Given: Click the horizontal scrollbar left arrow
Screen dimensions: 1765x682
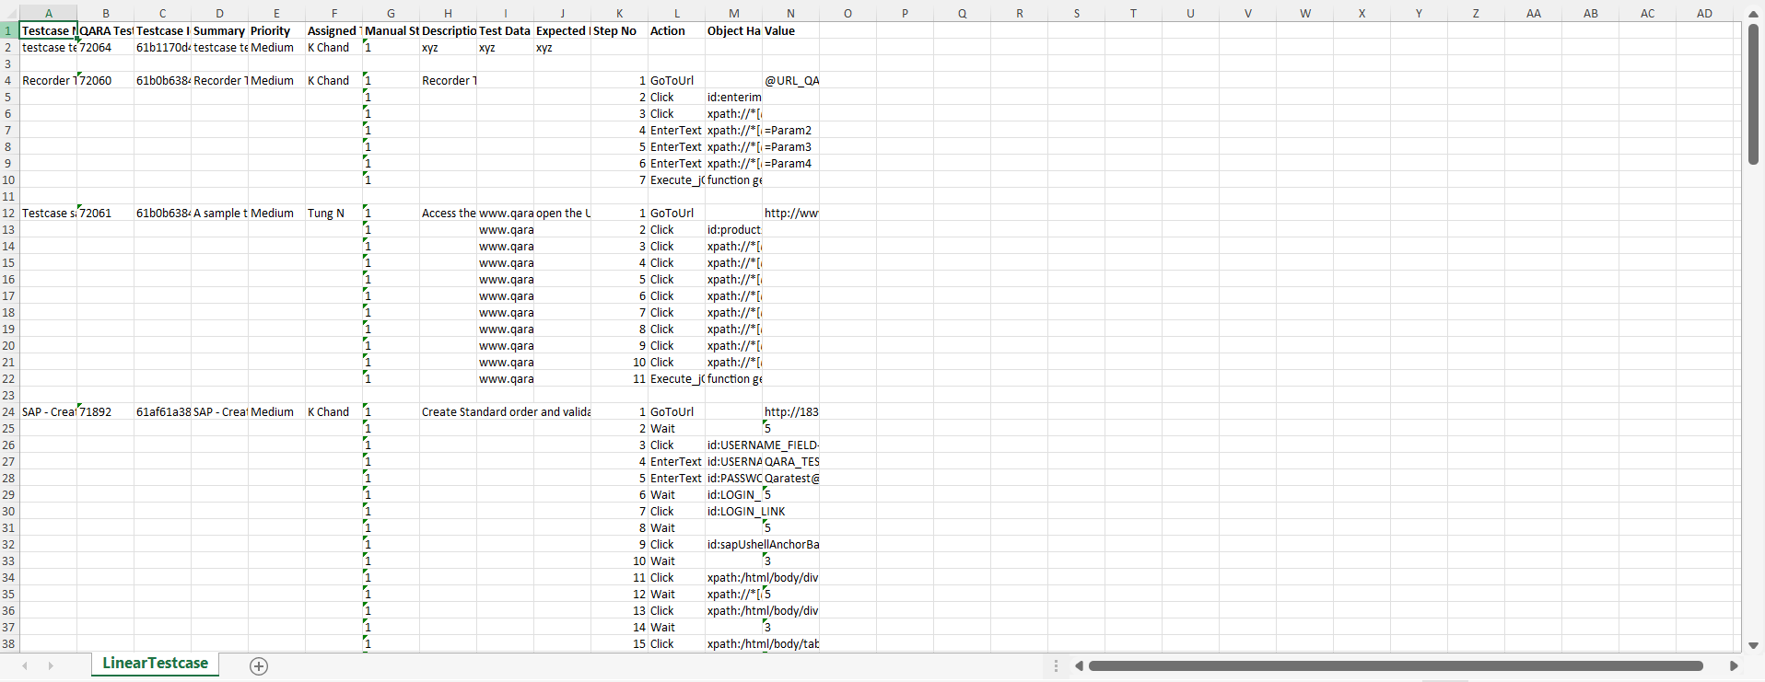Looking at the screenshot, I should point(1079,665).
